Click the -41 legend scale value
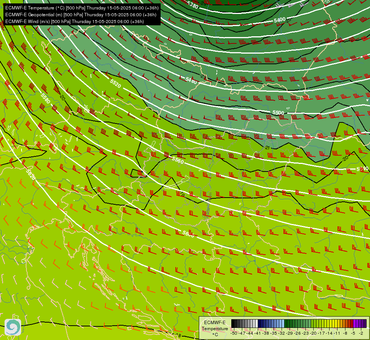The width and height of the screenshot is (370, 340). click(x=258, y=333)
